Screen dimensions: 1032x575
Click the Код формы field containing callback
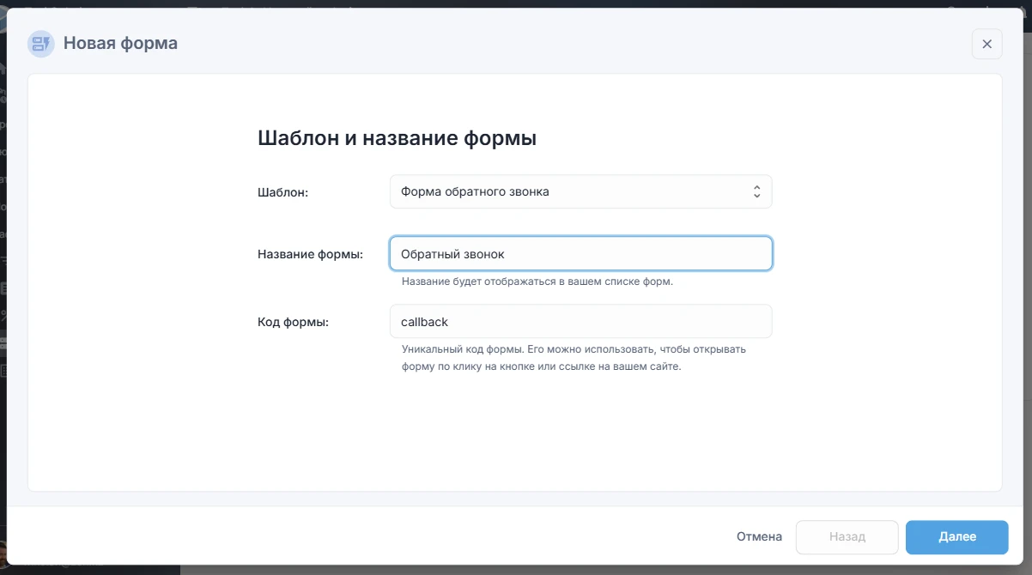(580, 321)
